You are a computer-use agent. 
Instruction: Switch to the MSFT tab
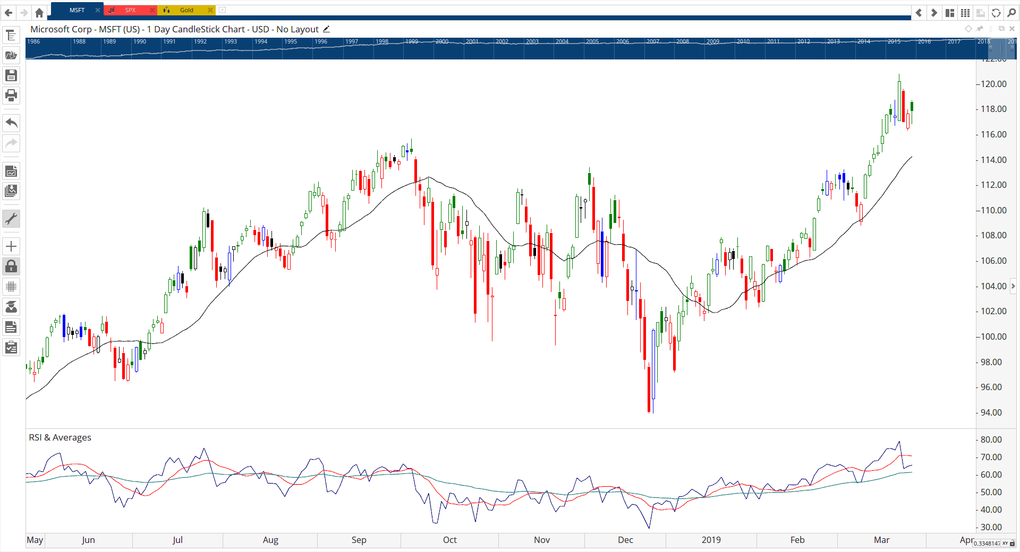coord(77,10)
